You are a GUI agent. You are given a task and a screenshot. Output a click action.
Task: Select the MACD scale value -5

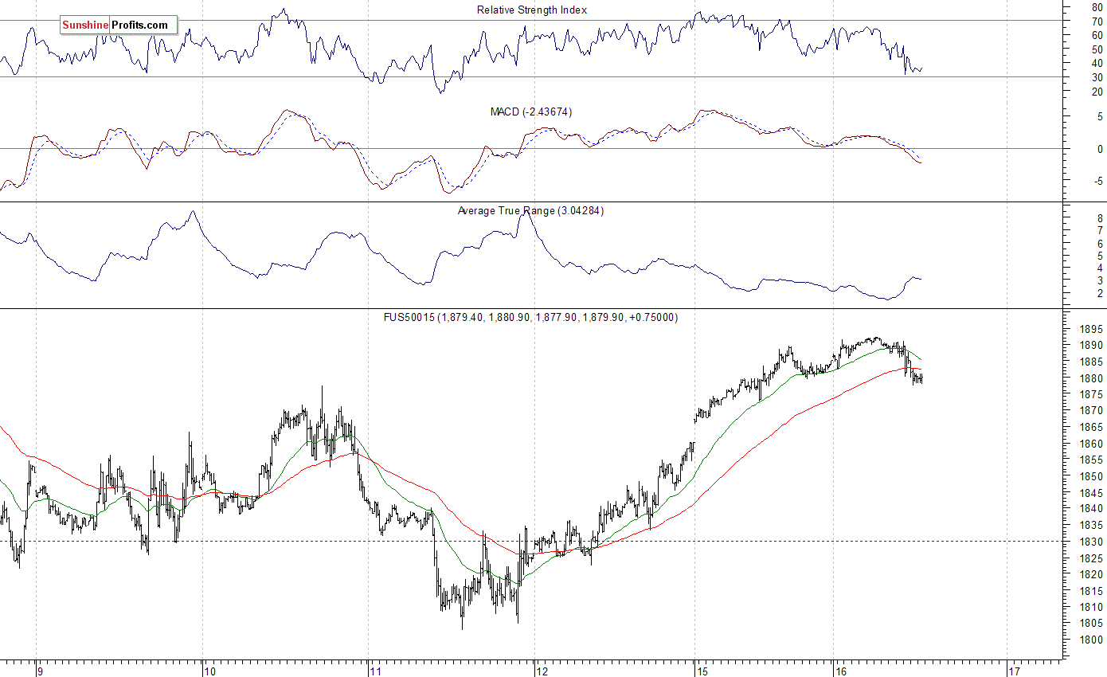[x=1098, y=182]
